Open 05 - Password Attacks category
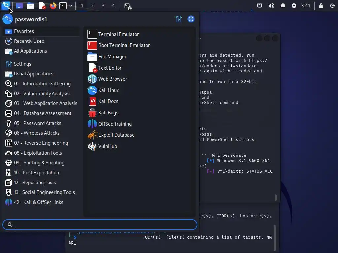 pos(41,123)
